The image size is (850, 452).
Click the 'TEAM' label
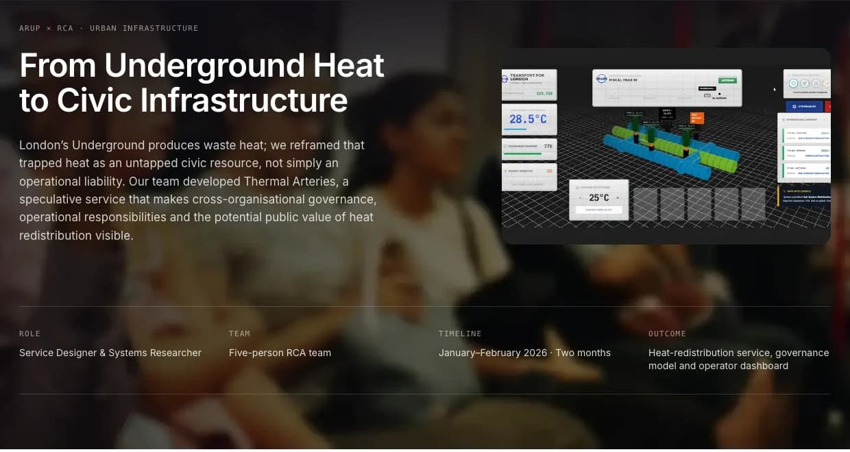point(239,334)
